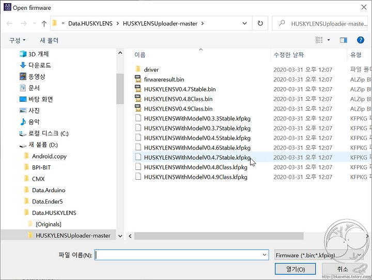Create a new folder with 새 폴더
Viewport: 372px width, 280px height.
pos(49,40)
